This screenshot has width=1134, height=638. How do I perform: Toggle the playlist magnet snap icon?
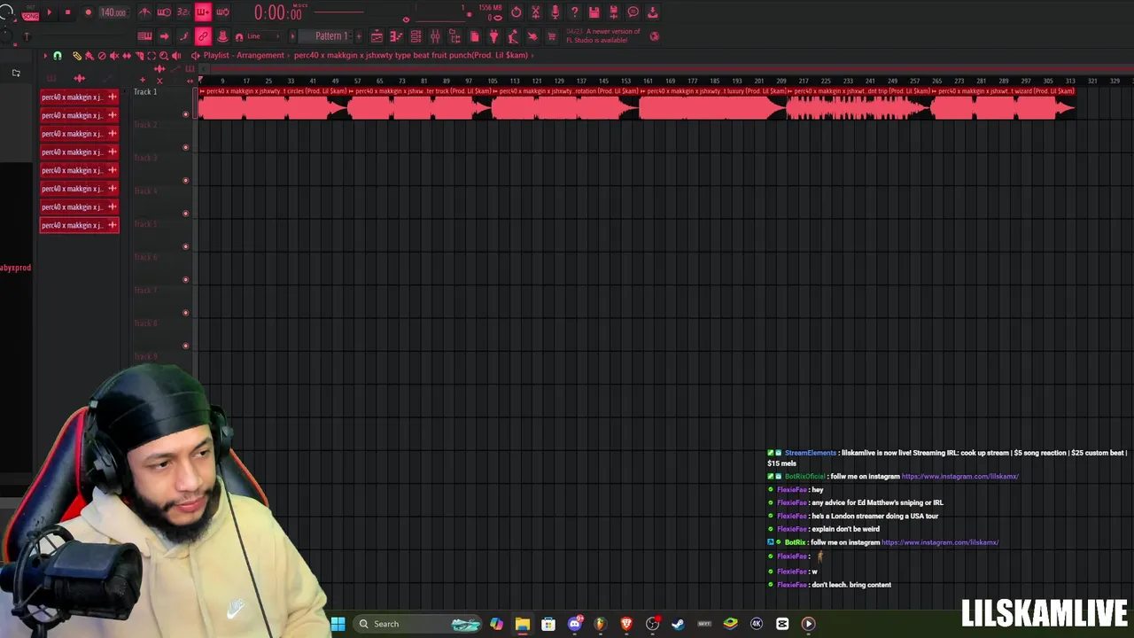tap(58, 56)
